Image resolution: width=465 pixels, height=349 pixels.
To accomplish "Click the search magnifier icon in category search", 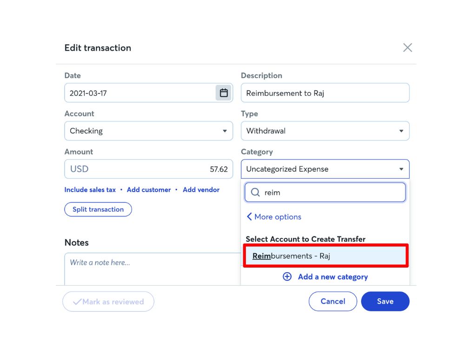I will [255, 192].
